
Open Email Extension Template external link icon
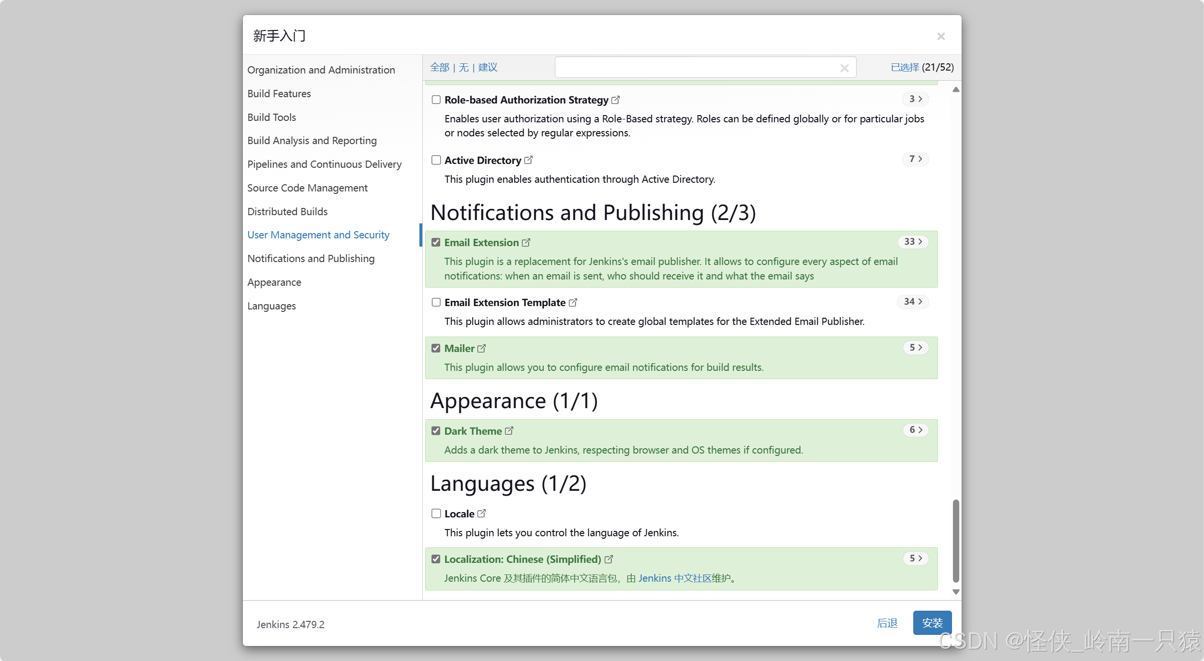pyautogui.click(x=573, y=303)
